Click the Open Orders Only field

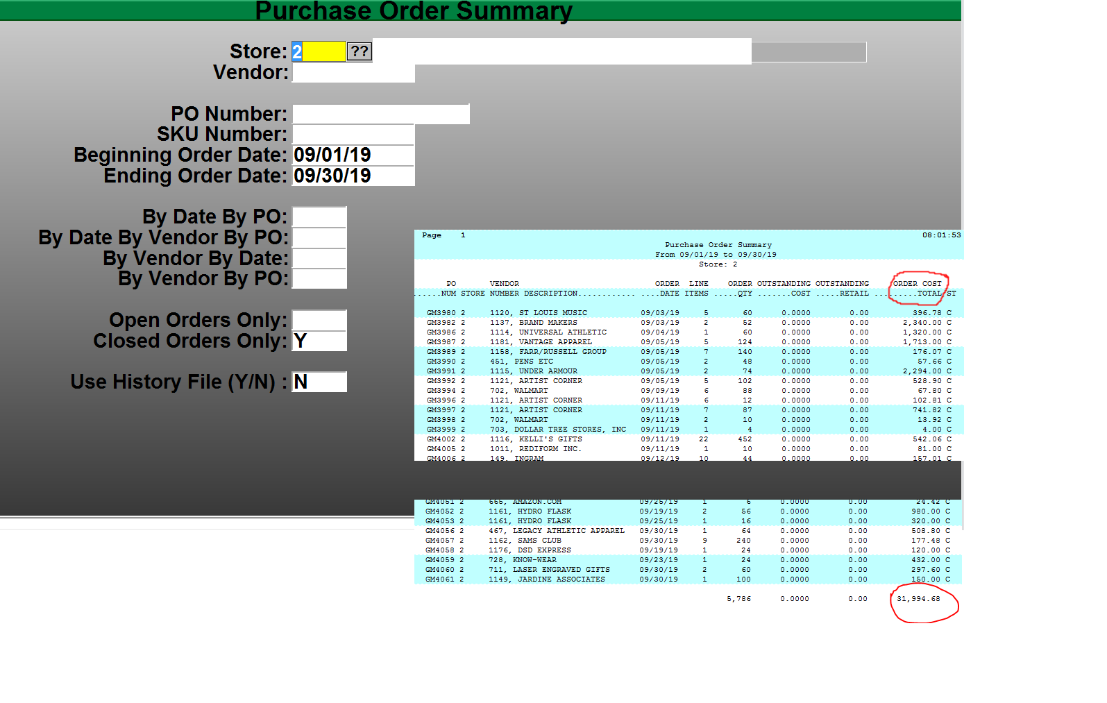[x=319, y=321]
